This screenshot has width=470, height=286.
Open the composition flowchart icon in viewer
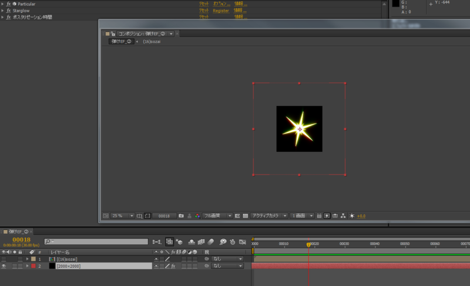(343, 216)
